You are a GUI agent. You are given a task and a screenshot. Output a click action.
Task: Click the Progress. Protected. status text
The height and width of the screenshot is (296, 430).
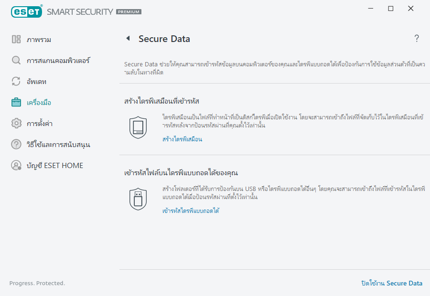click(x=37, y=283)
